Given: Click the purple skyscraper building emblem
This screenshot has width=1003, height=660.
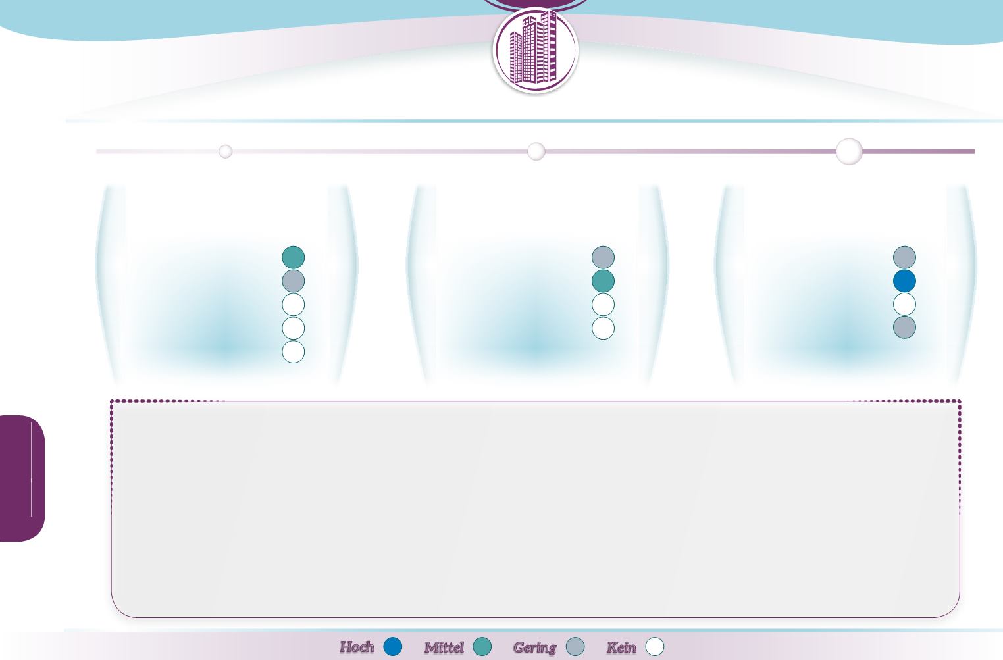Looking at the screenshot, I should pos(535,51).
